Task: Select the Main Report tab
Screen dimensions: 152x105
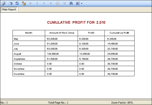Action: 9,9
